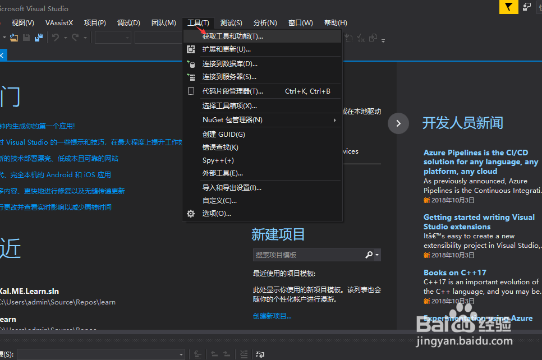Click the Connect to Server icon
The image size is (542, 360).
click(x=191, y=77)
